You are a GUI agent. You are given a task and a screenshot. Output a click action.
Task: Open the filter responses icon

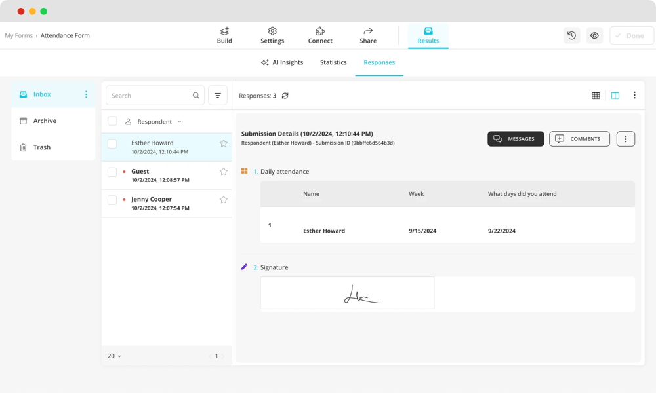tap(218, 96)
